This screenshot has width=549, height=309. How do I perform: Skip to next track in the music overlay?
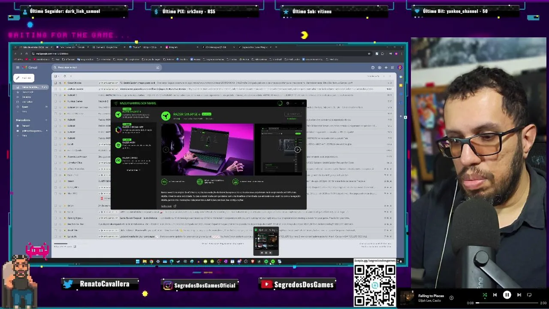click(519, 295)
